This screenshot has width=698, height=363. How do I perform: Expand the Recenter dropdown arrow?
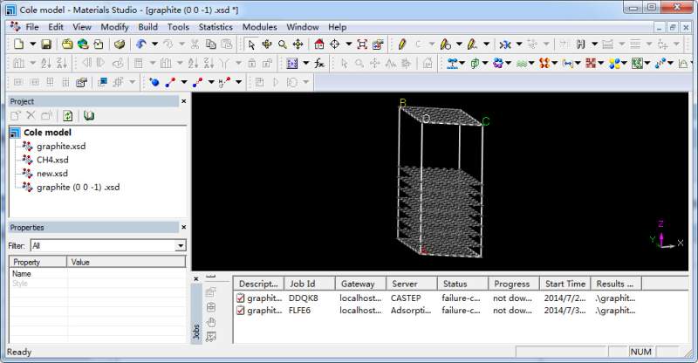(348, 45)
